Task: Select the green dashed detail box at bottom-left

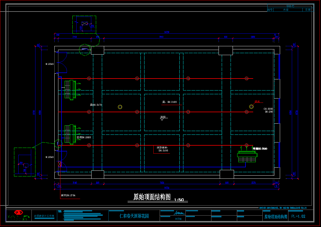Action: [x=25, y=162]
